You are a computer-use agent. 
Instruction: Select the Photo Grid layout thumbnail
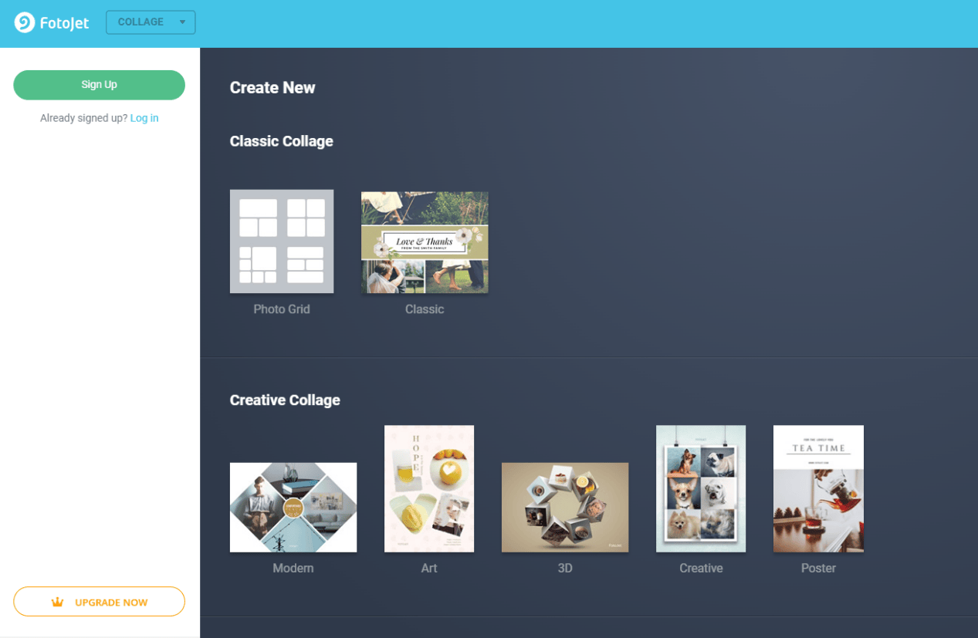pyautogui.click(x=282, y=241)
